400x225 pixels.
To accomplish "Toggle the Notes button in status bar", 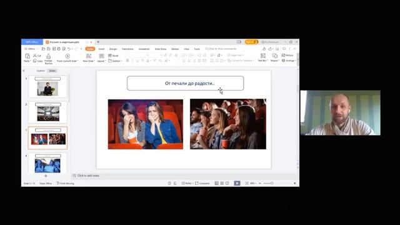I will pyautogui.click(x=186, y=183).
